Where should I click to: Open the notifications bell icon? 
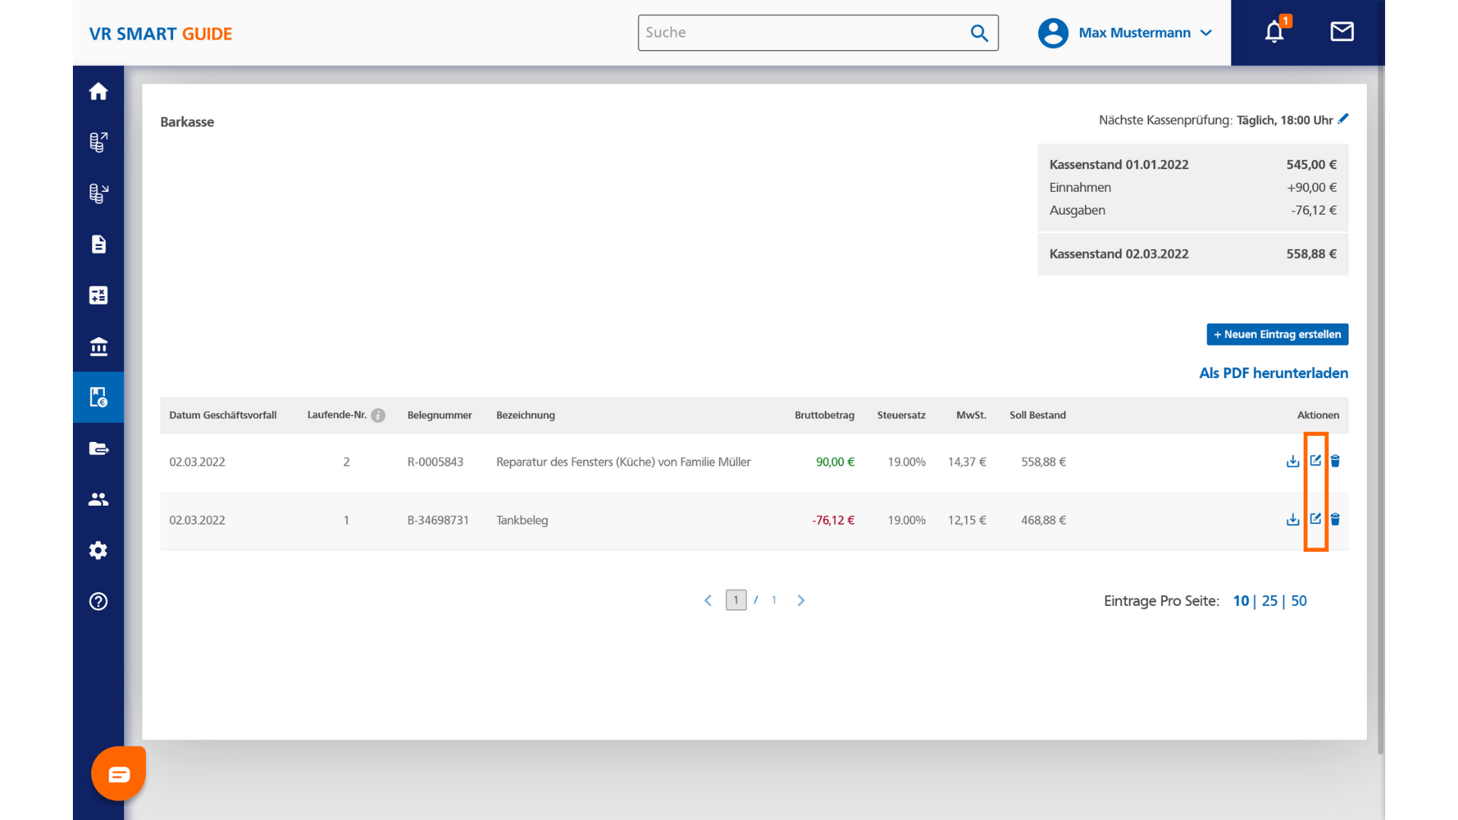[1275, 32]
